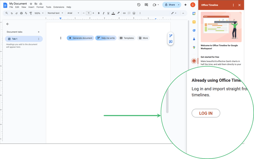The width and height of the screenshot is (254, 159).
Task: Insert an image from toolbar
Action: click(134, 13)
